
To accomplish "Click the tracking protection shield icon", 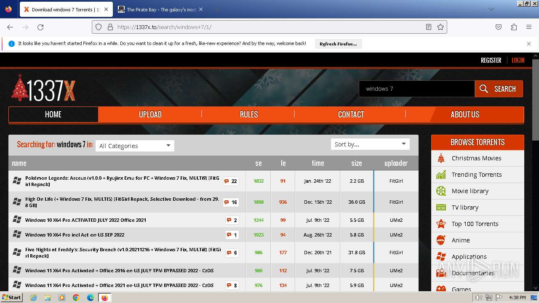I will [99, 27].
